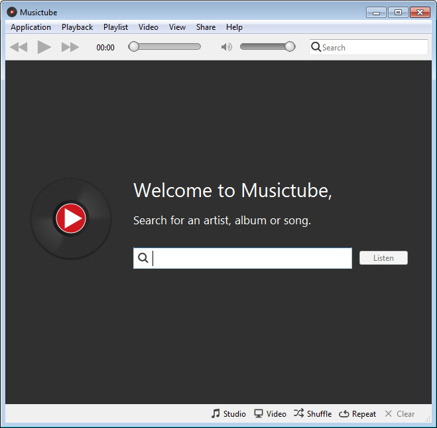Click the rewind previous track button
The height and width of the screenshot is (428, 437).
(x=19, y=47)
